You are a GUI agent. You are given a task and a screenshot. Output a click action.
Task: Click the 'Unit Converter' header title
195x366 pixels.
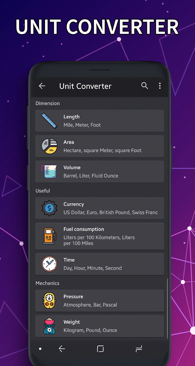pos(85,86)
